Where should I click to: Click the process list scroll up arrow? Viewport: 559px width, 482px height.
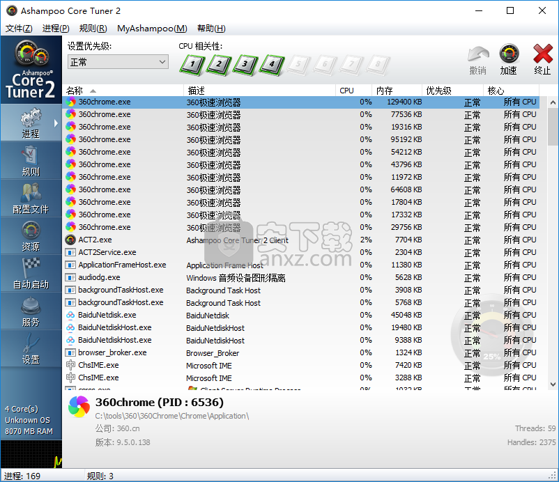tap(553, 102)
